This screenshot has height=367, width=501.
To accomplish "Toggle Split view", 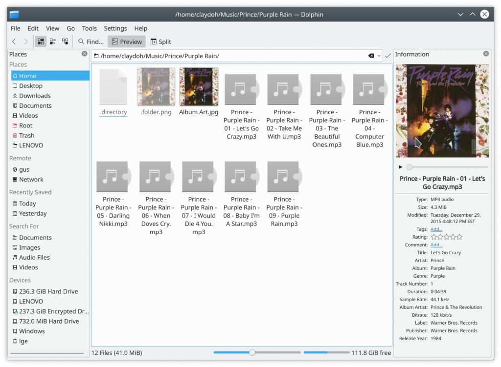I will (x=160, y=42).
